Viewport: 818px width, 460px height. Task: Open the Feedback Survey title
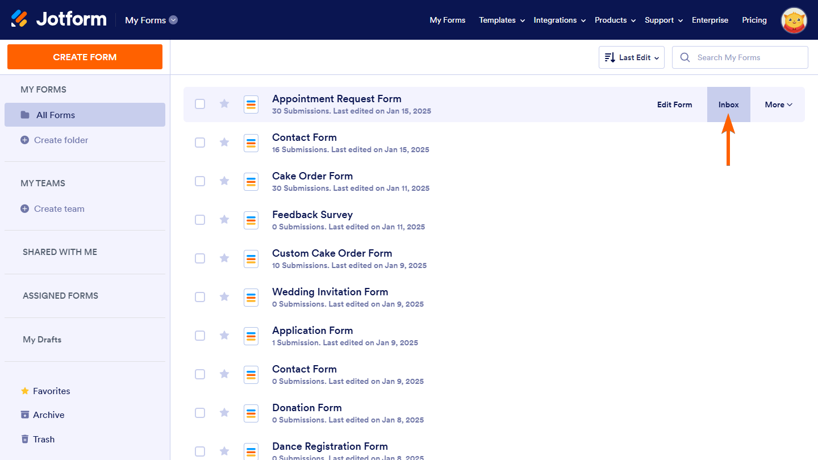pyautogui.click(x=312, y=215)
